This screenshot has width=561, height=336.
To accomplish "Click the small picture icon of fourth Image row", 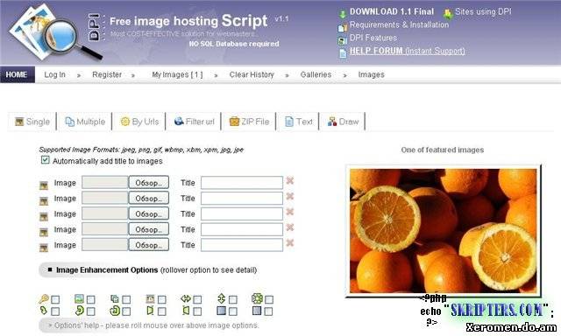I will tap(44, 232).
